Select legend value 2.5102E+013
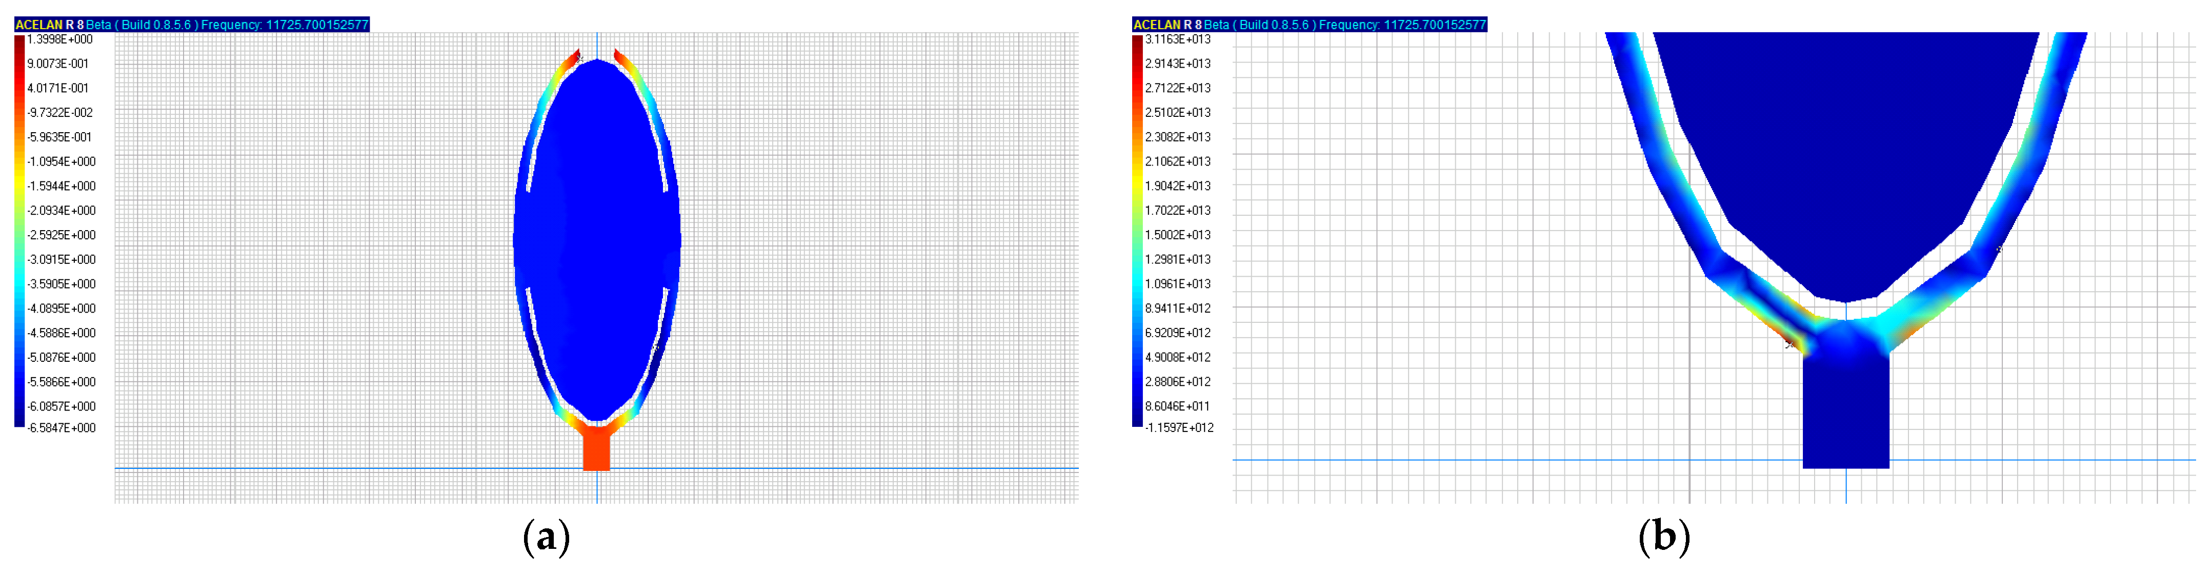The width and height of the screenshot is (2212, 575). click(1178, 112)
